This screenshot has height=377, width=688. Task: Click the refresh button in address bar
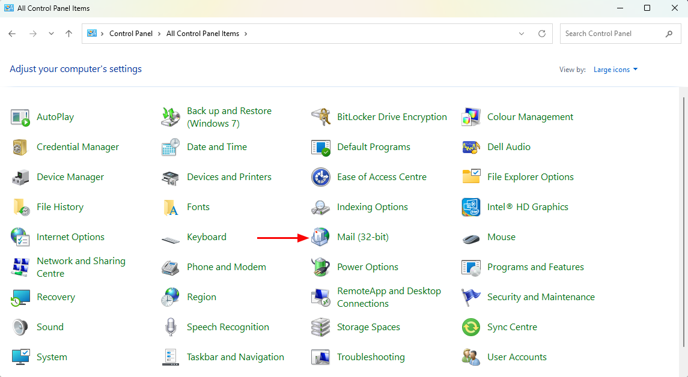tap(542, 34)
